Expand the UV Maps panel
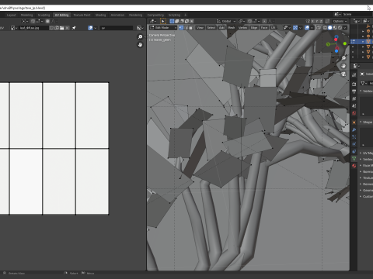373x279 pixels. (366, 153)
